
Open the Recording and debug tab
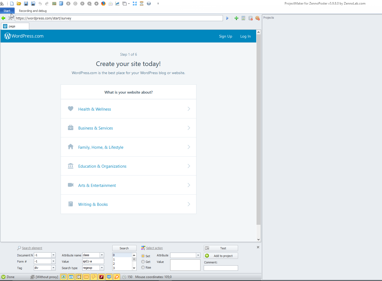click(x=33, y=11)
